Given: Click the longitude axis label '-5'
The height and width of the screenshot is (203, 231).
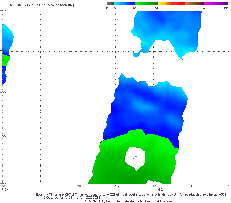Looking at the screenshot, I should coord(191,186).
